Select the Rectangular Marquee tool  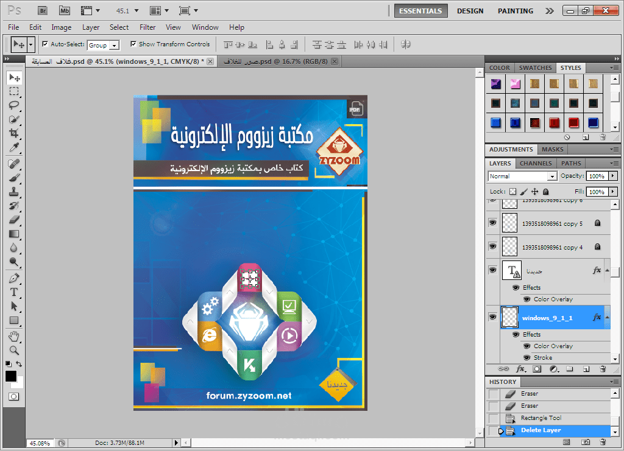click(x=14, y=91)
